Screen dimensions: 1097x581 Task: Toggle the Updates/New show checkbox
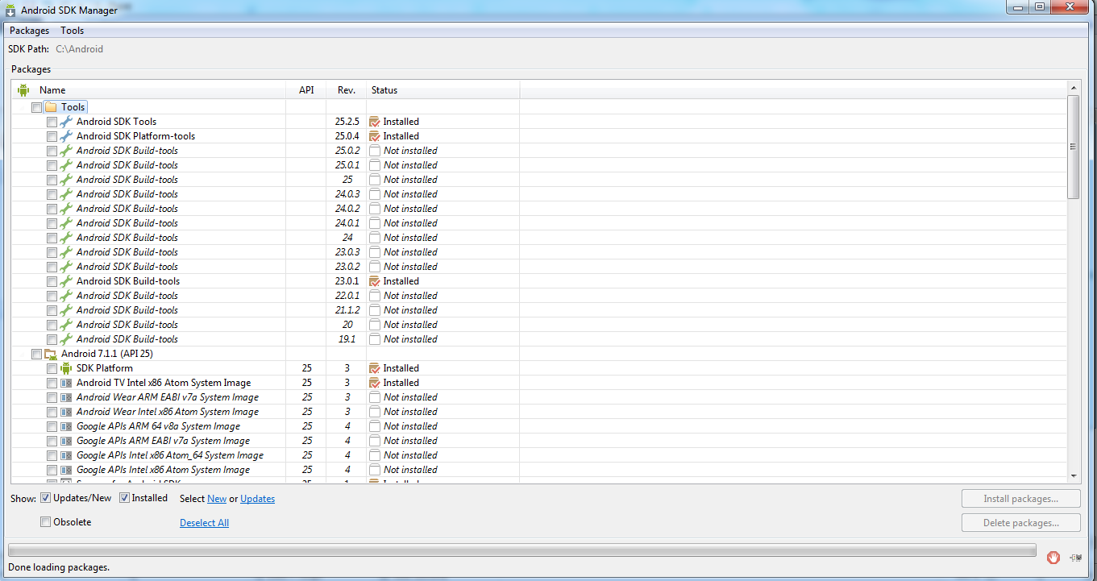(46, 498)
